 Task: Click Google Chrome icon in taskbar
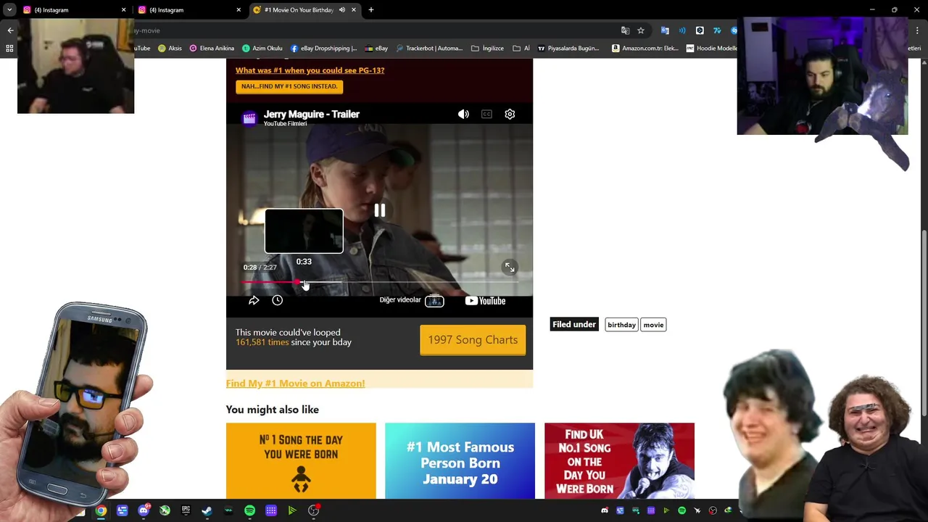(x=101, y=510)
